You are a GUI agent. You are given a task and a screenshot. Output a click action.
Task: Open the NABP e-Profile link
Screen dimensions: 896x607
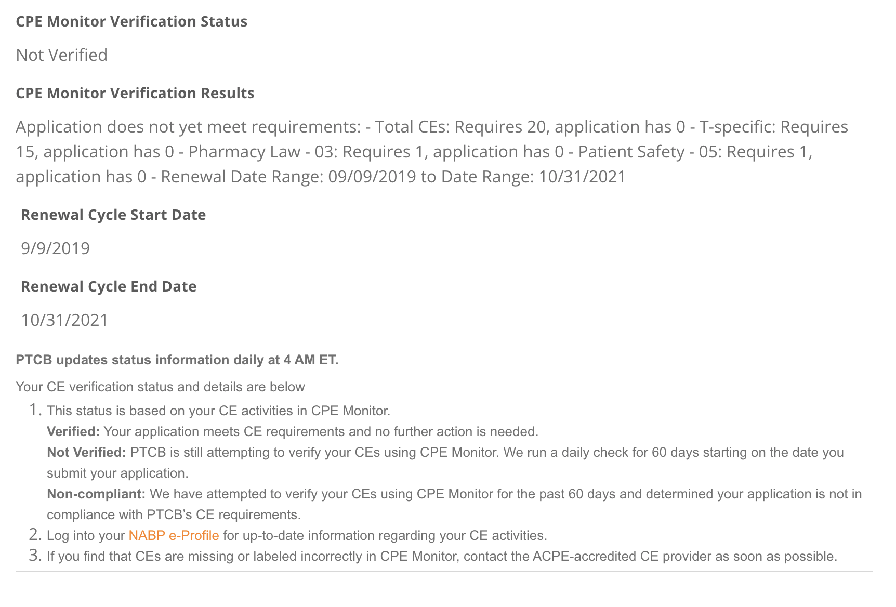click(x=174, y=536)
